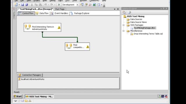Click the Show All Files icon in Solution Explorer
Image resolution: width=186 pixels, height=104 pixels.
point(129,12)
